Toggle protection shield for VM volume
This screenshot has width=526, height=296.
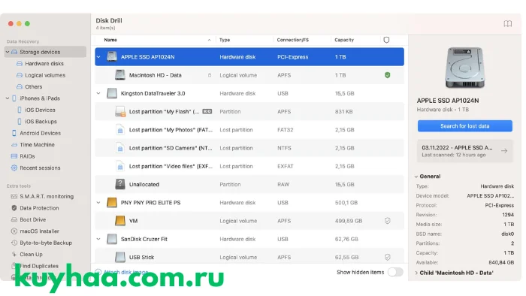pos(388,221)
